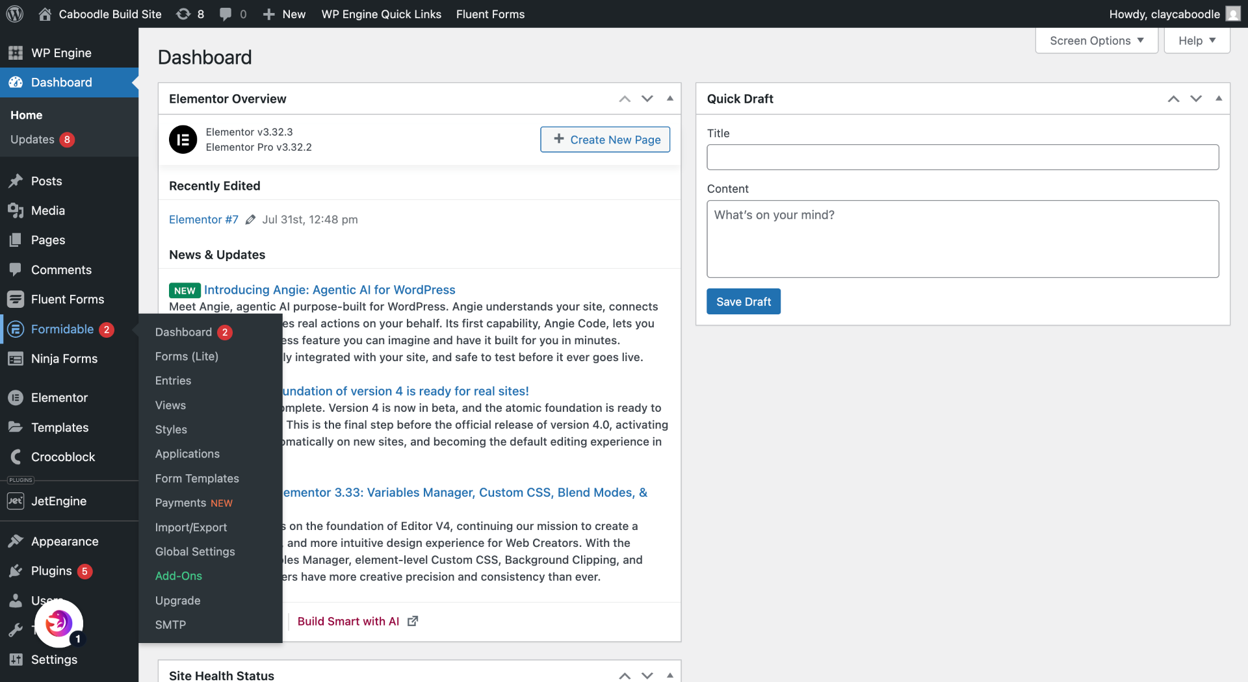Collapse the Site Health Status widget

[670, 676]
